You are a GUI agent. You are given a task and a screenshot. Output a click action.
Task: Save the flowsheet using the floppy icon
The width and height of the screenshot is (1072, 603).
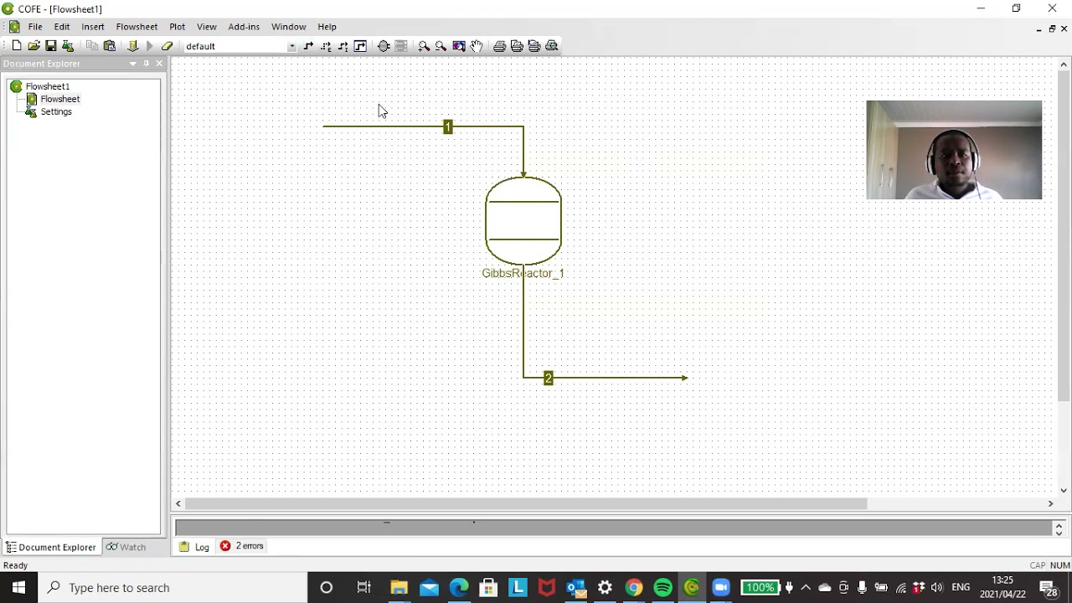pos(51,46)
